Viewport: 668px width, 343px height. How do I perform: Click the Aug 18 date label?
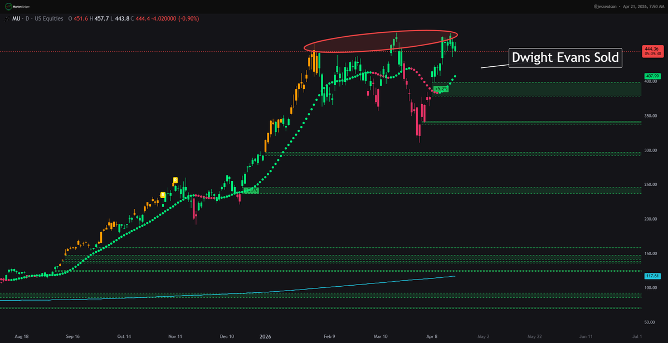[21, 336]
